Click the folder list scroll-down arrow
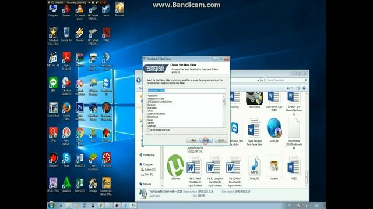 (x=224, y=125)
